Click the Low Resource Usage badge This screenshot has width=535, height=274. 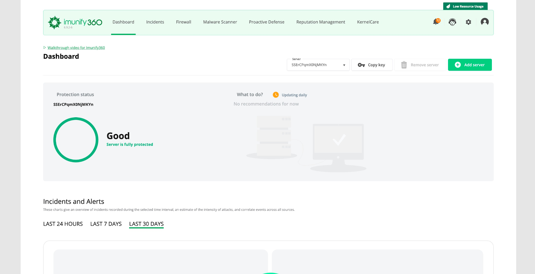pyautogui.click(x=465, y=6)
